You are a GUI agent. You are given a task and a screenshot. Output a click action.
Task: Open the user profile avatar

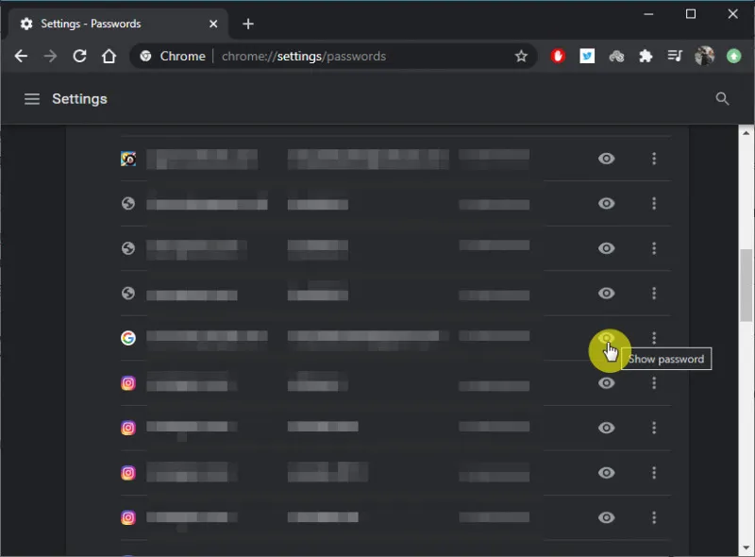click(x=704, y=57)
